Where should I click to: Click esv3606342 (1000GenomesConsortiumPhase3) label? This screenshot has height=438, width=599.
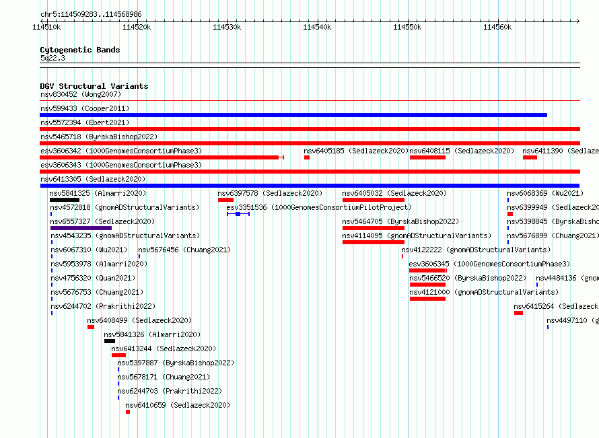[121, 151]
